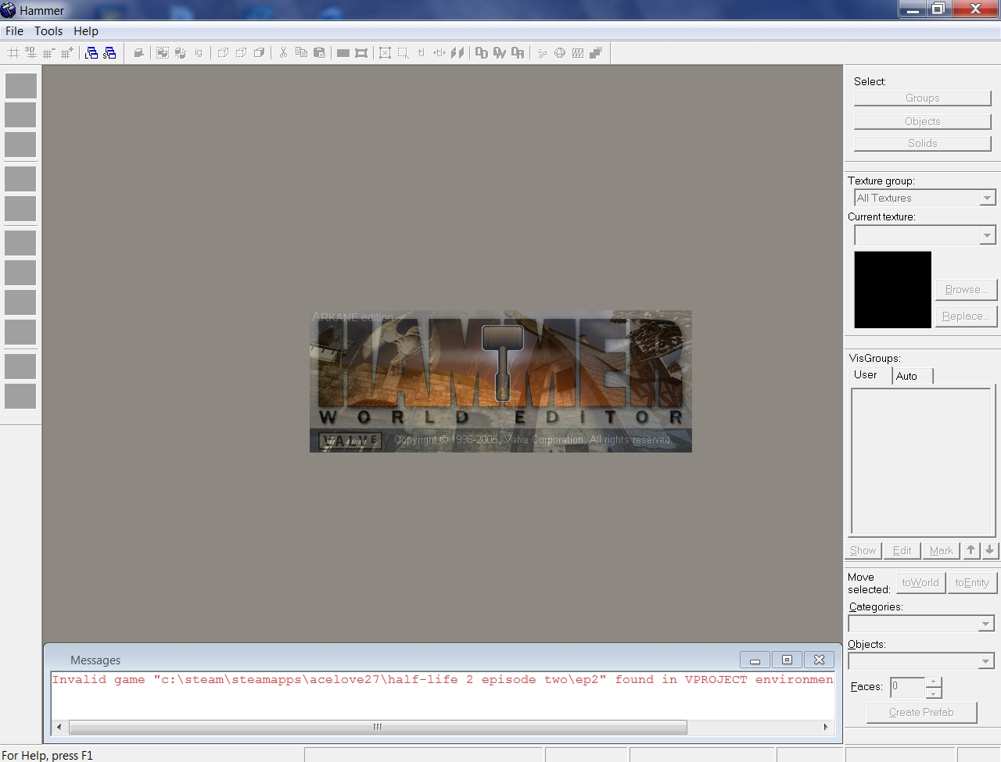Move VisGroup down with the down arrow
This screenshot has height=762, width=1001.
990,550
